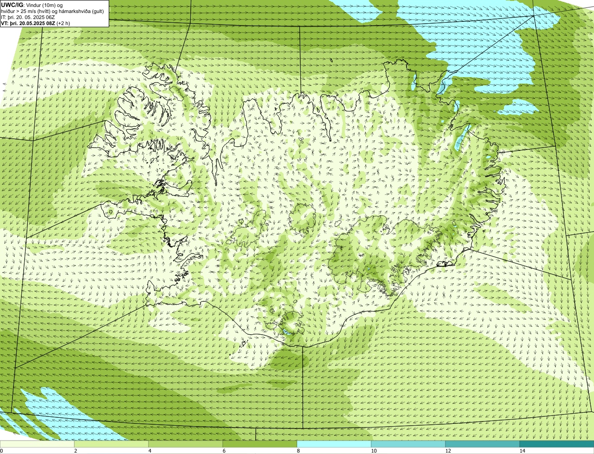The height and width of the screenshot is (454, 594).
Task: Click the darkest teal swatch above 14 m/s
Action: 557,444
